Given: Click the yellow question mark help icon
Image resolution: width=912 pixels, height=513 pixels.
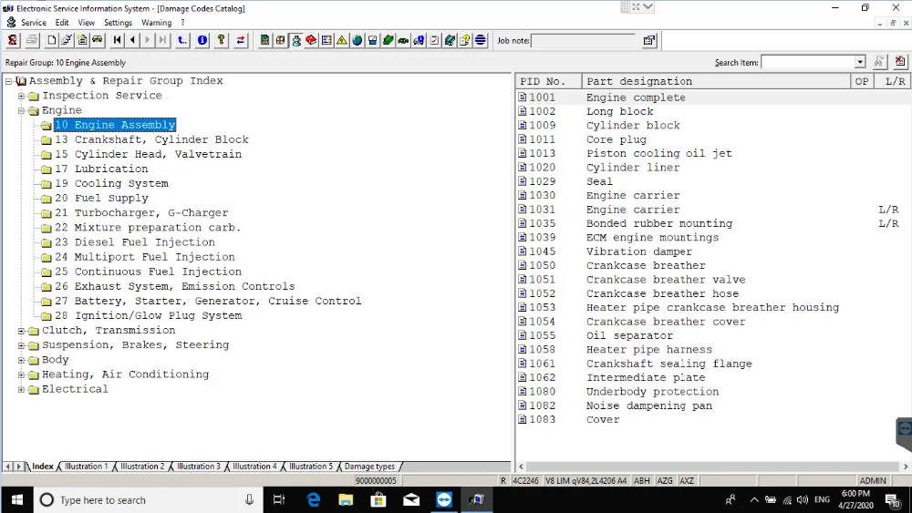Looking at the screenshot, I should click(x=221, y=40).
